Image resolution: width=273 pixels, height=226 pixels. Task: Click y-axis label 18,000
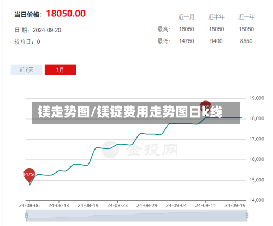point(257,118)
